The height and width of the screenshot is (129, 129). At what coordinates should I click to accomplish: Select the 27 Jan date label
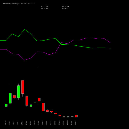click(22, 123)
